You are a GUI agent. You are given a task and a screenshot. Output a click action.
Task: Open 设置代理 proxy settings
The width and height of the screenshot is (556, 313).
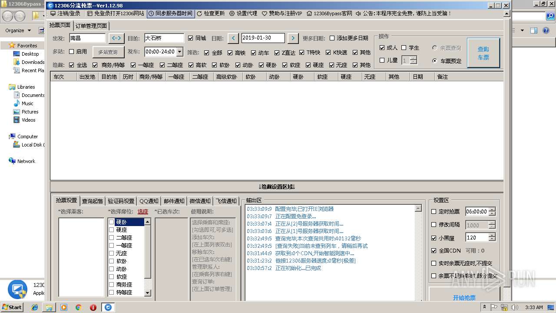[243, 13]
